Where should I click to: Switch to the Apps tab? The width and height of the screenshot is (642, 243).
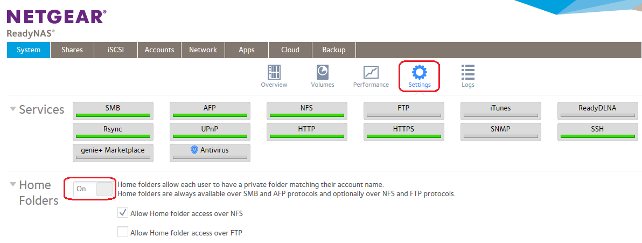pos(247,50)
